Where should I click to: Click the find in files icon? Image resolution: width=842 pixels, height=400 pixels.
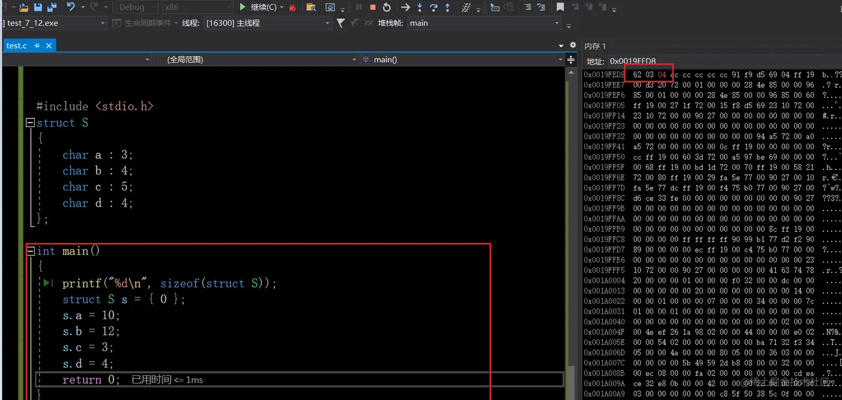coord(311,7)
